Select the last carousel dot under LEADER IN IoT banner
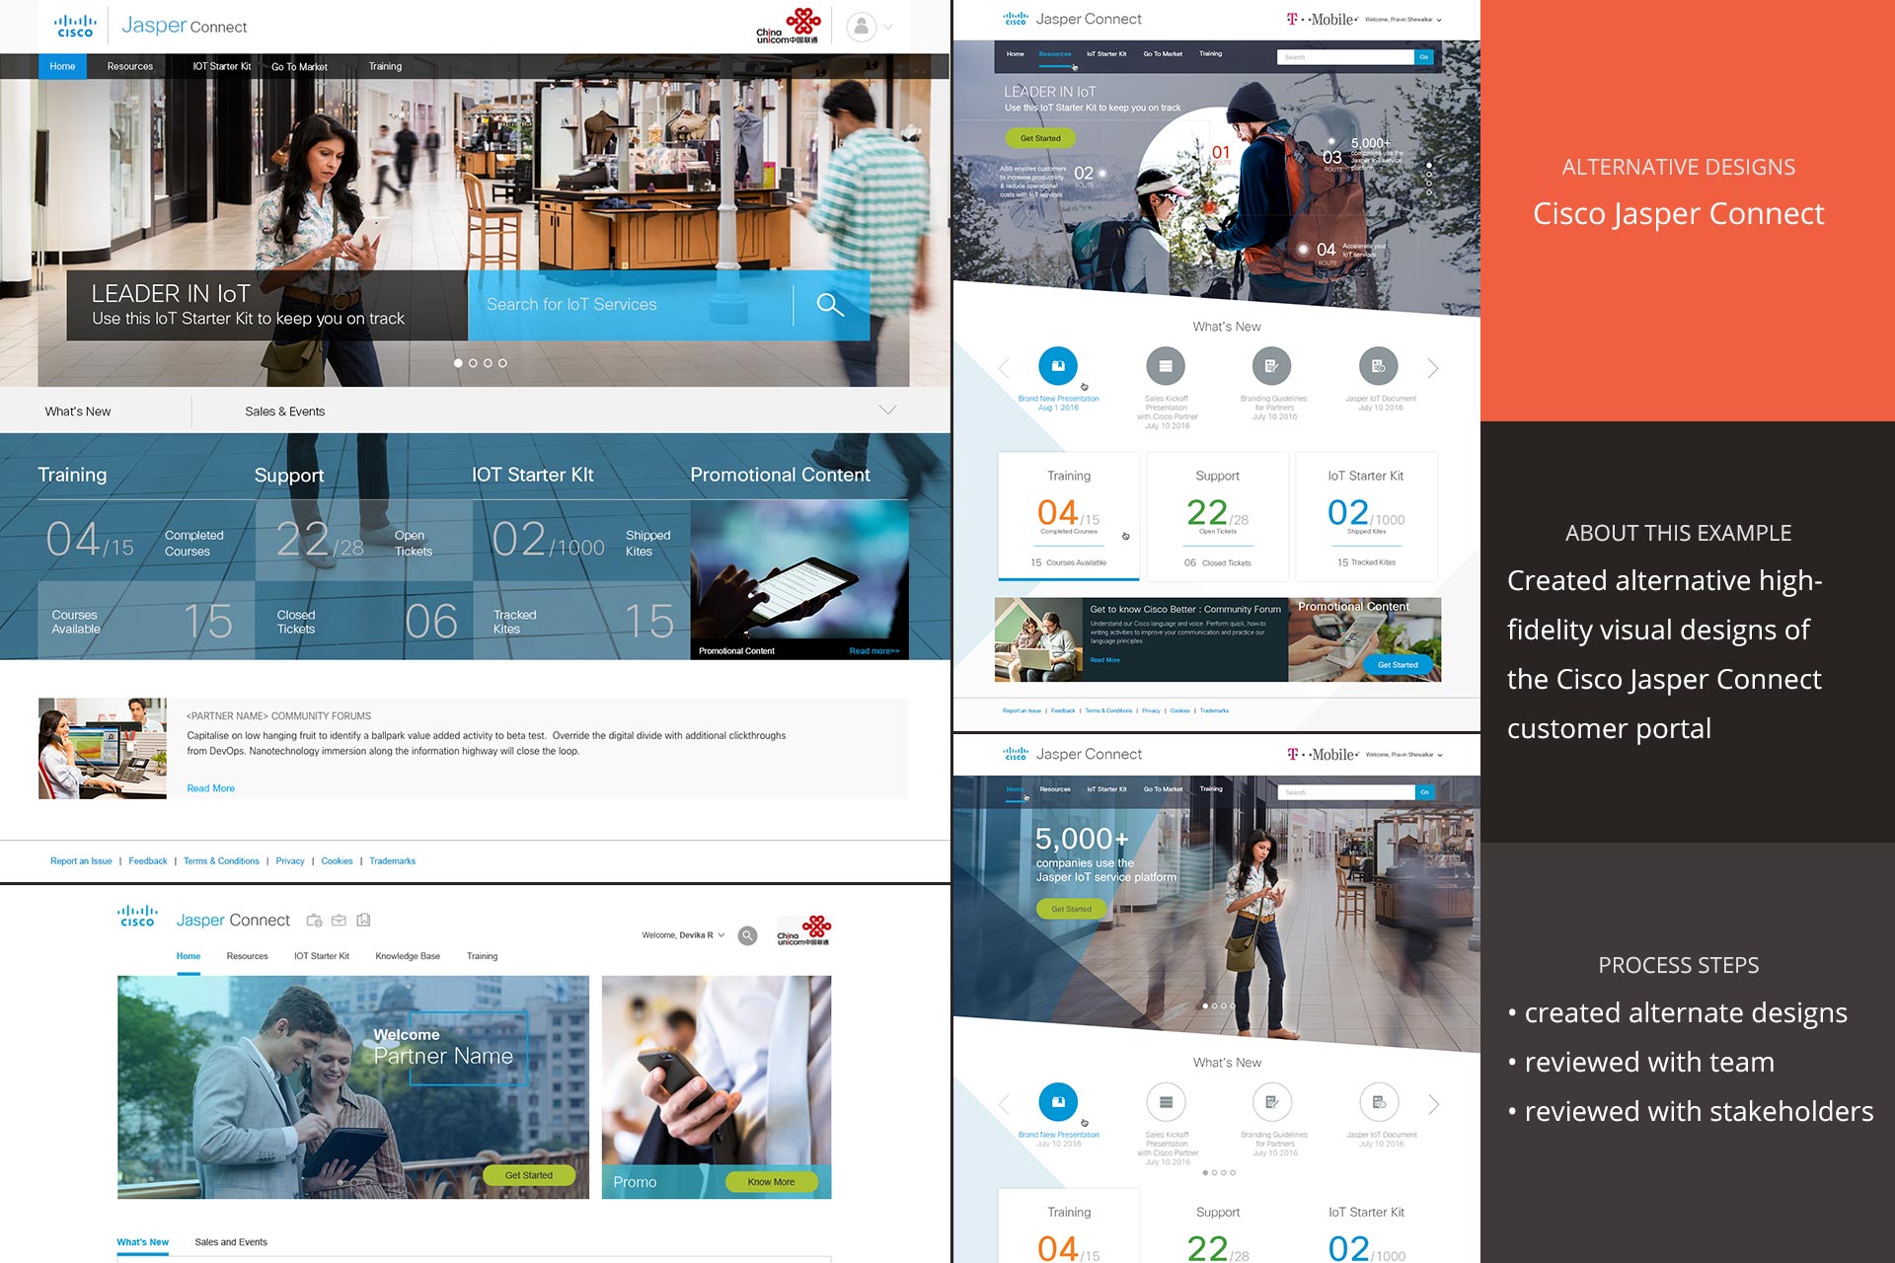This screenshot has width=1895, height=1263. [x=502, y=363]
